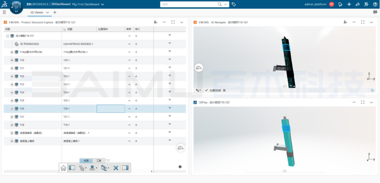Open the 3DEXPERIENCE compass
This screenshot has height=183, width=380.
pyautogui.click(x=16, y=6)
